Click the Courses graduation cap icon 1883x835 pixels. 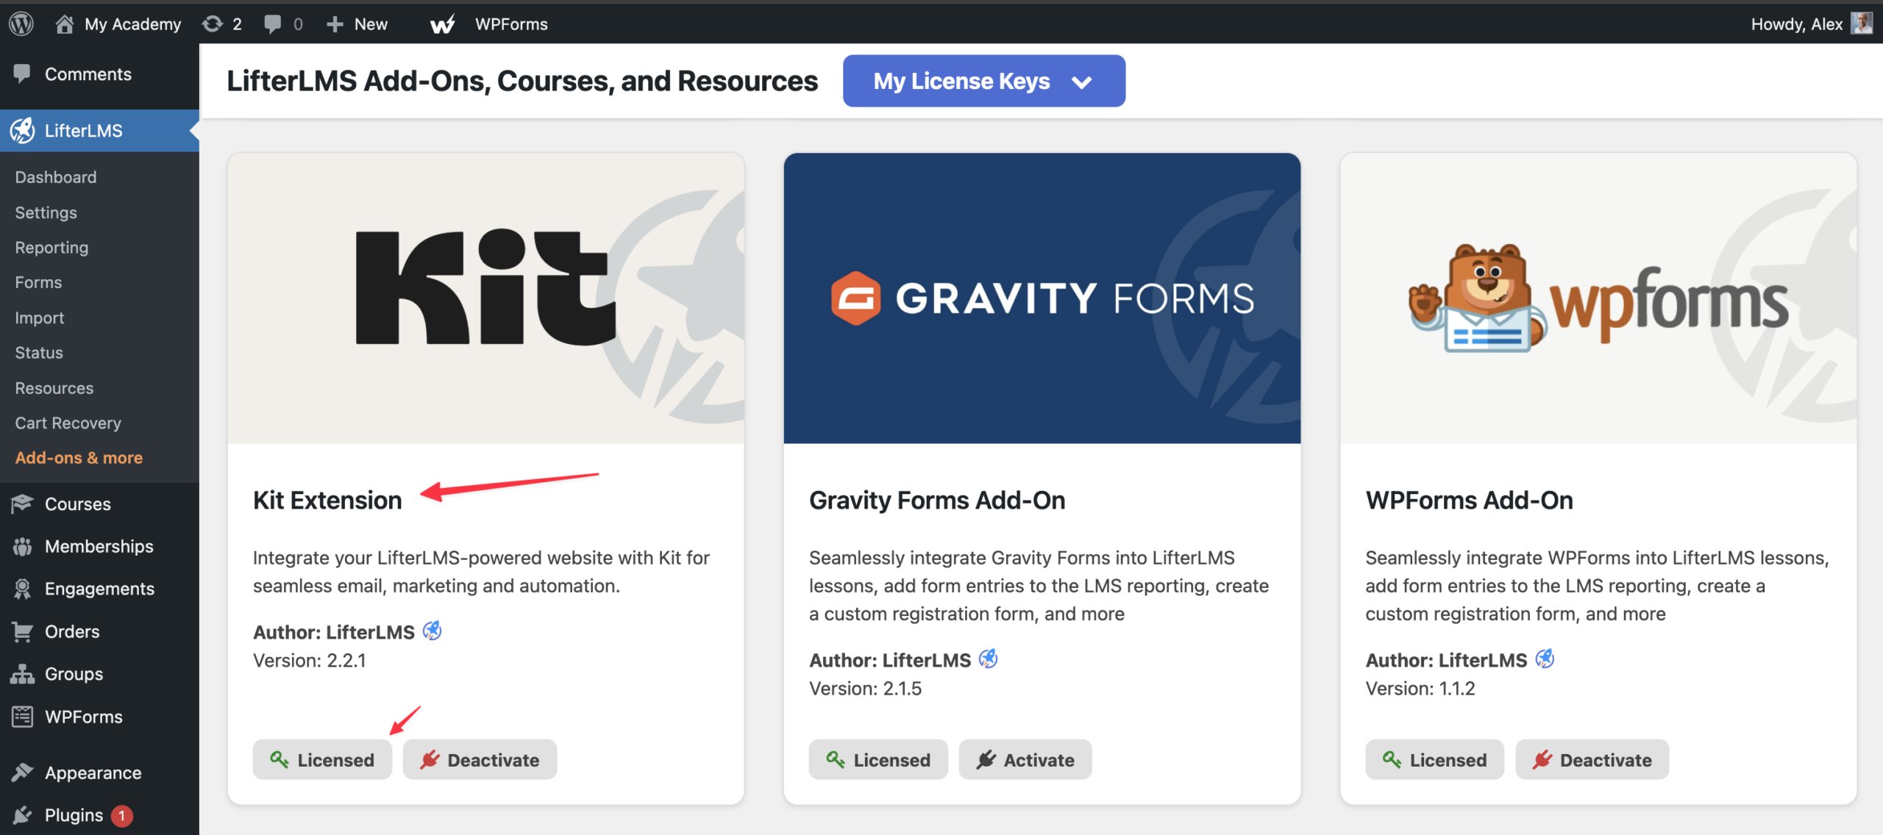(x=22, y=503)
